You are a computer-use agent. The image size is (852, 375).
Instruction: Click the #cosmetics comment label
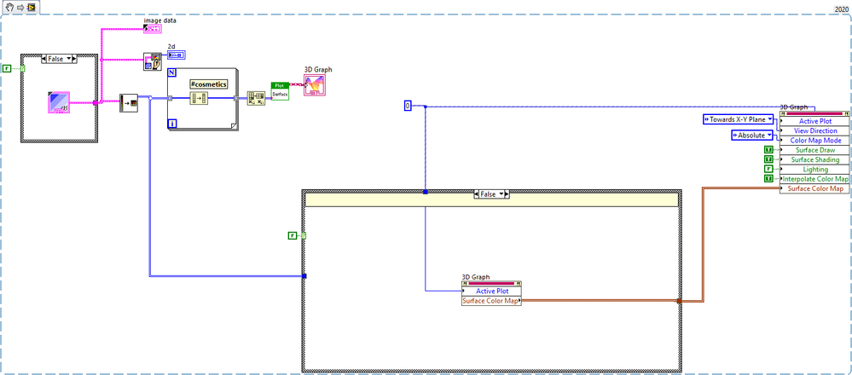pos(209,84)
